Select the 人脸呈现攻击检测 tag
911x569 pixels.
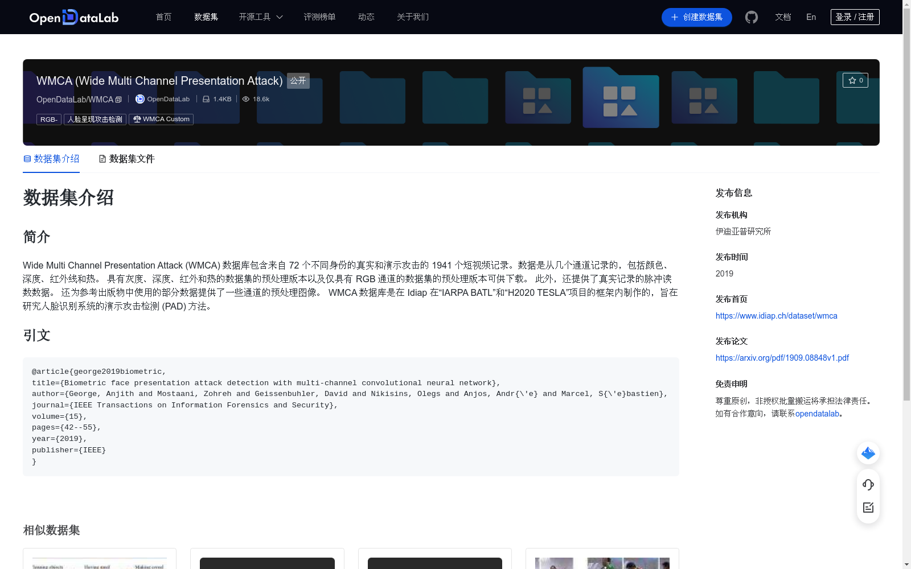point(95,119)
